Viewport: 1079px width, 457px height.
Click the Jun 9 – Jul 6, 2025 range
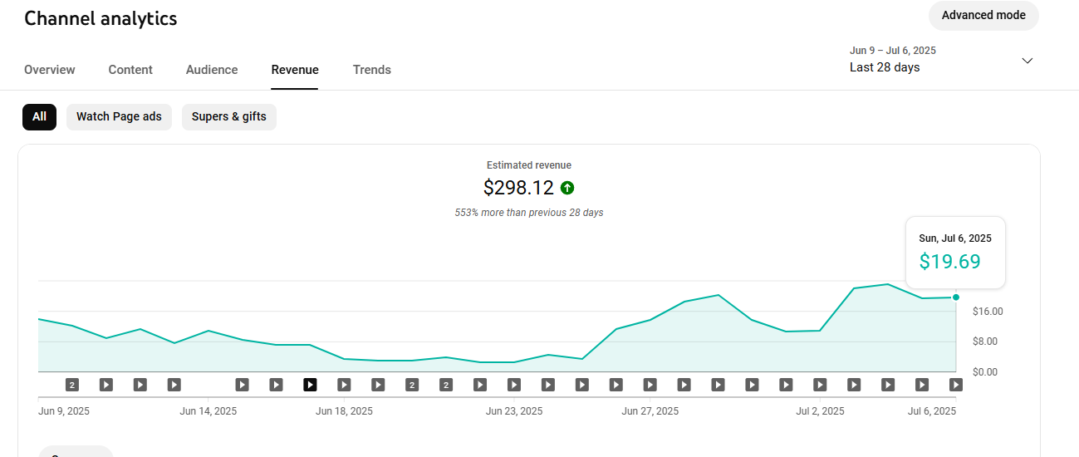[x=893, y=51]
